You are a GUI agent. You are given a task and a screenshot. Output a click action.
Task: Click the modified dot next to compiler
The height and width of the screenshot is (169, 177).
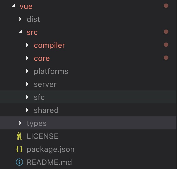coord(166,45)
